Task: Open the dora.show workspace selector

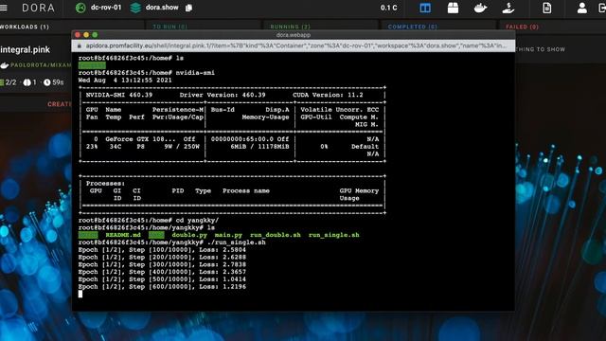Action: 162,8
